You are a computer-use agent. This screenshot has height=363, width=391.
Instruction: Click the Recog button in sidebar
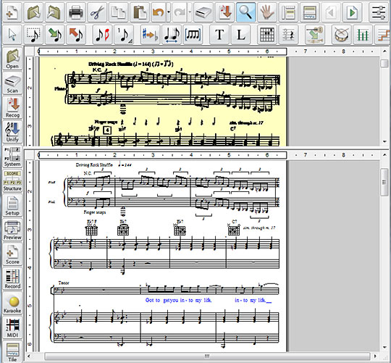12,108
